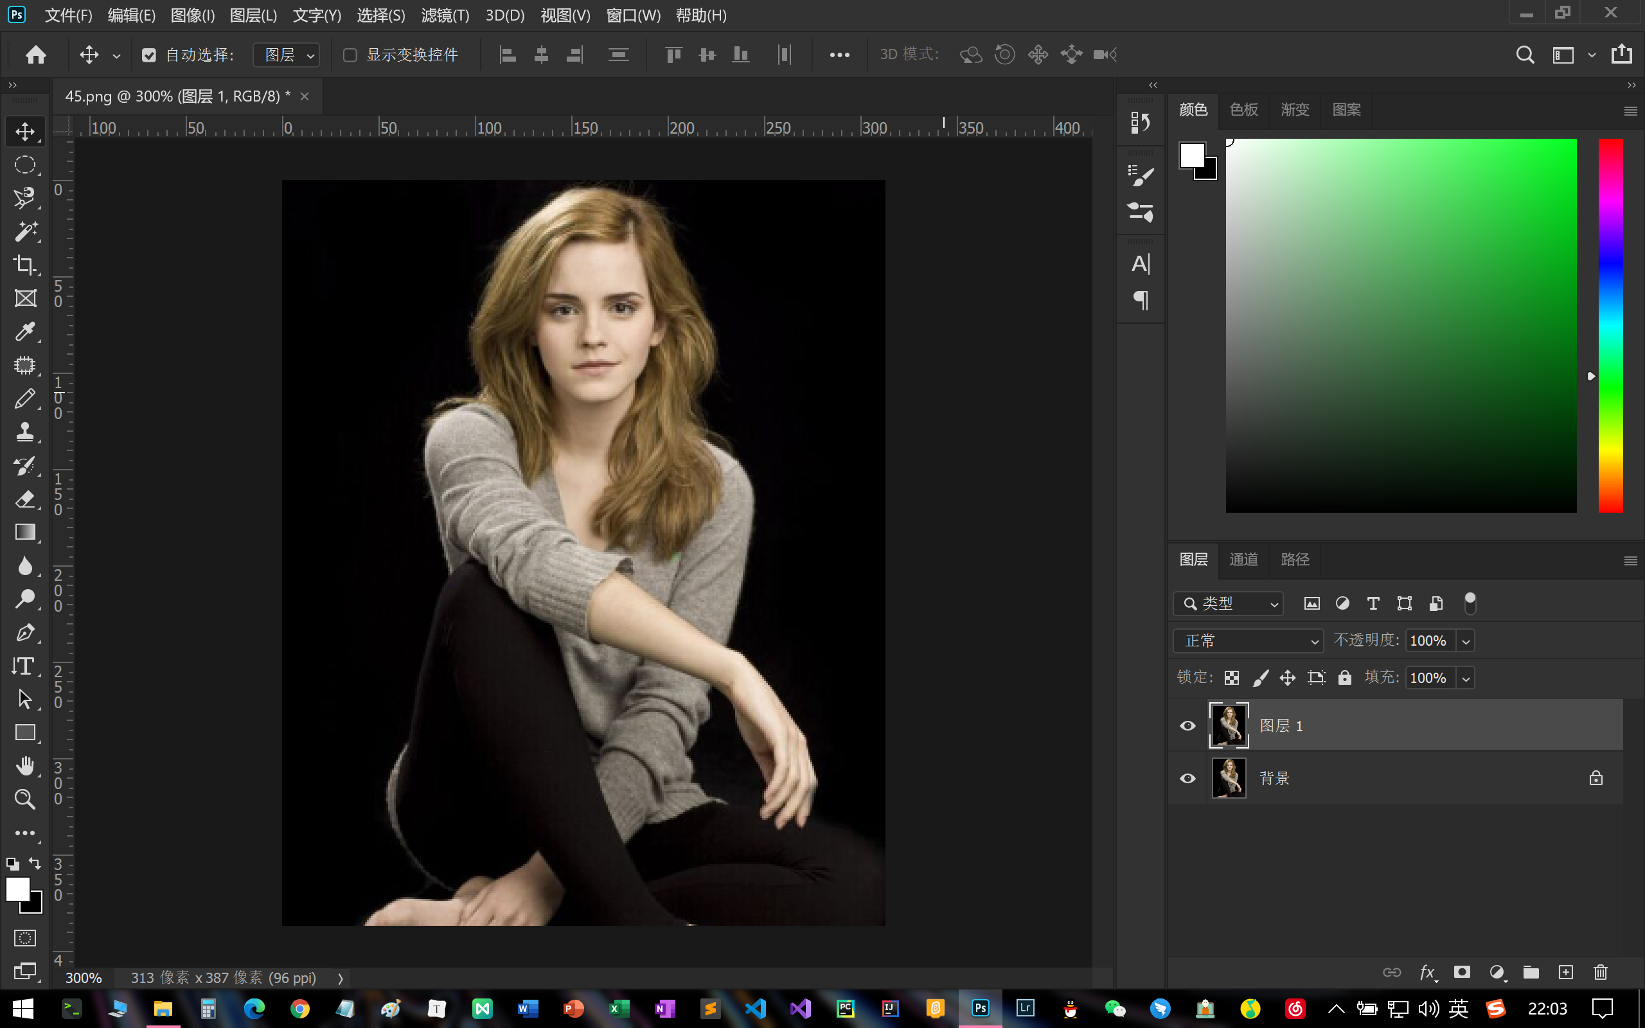Click the Home button in options bar

36,55
